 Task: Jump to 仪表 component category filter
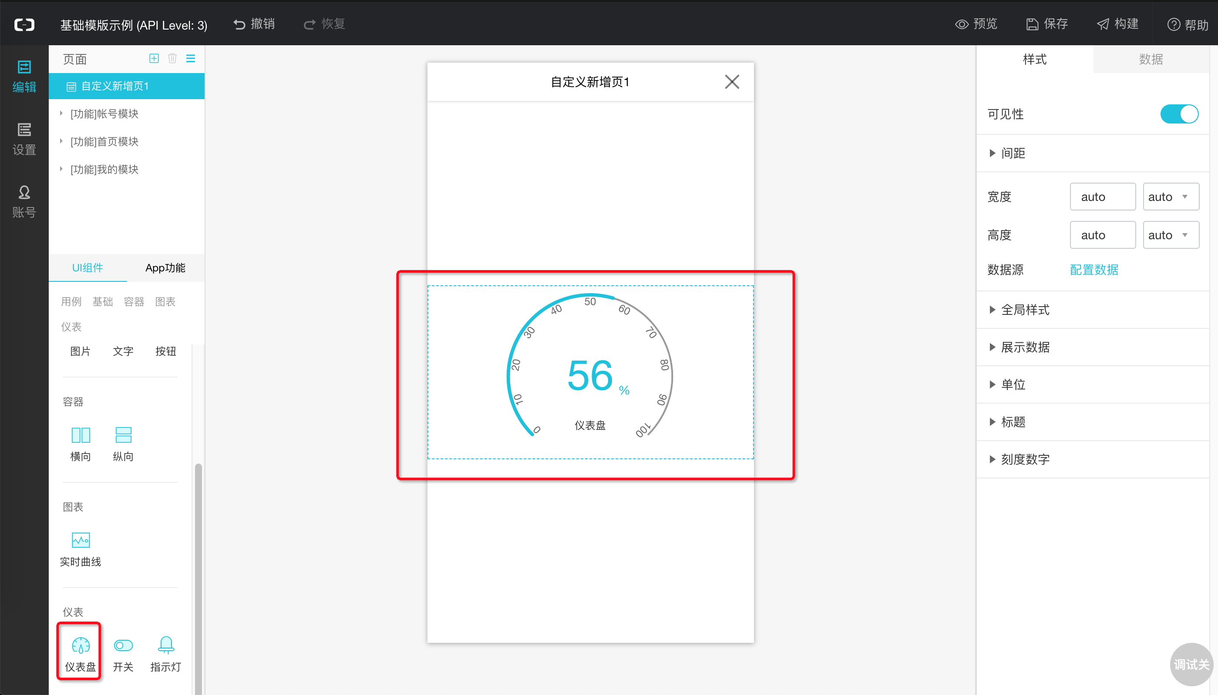tap(71, 327)
